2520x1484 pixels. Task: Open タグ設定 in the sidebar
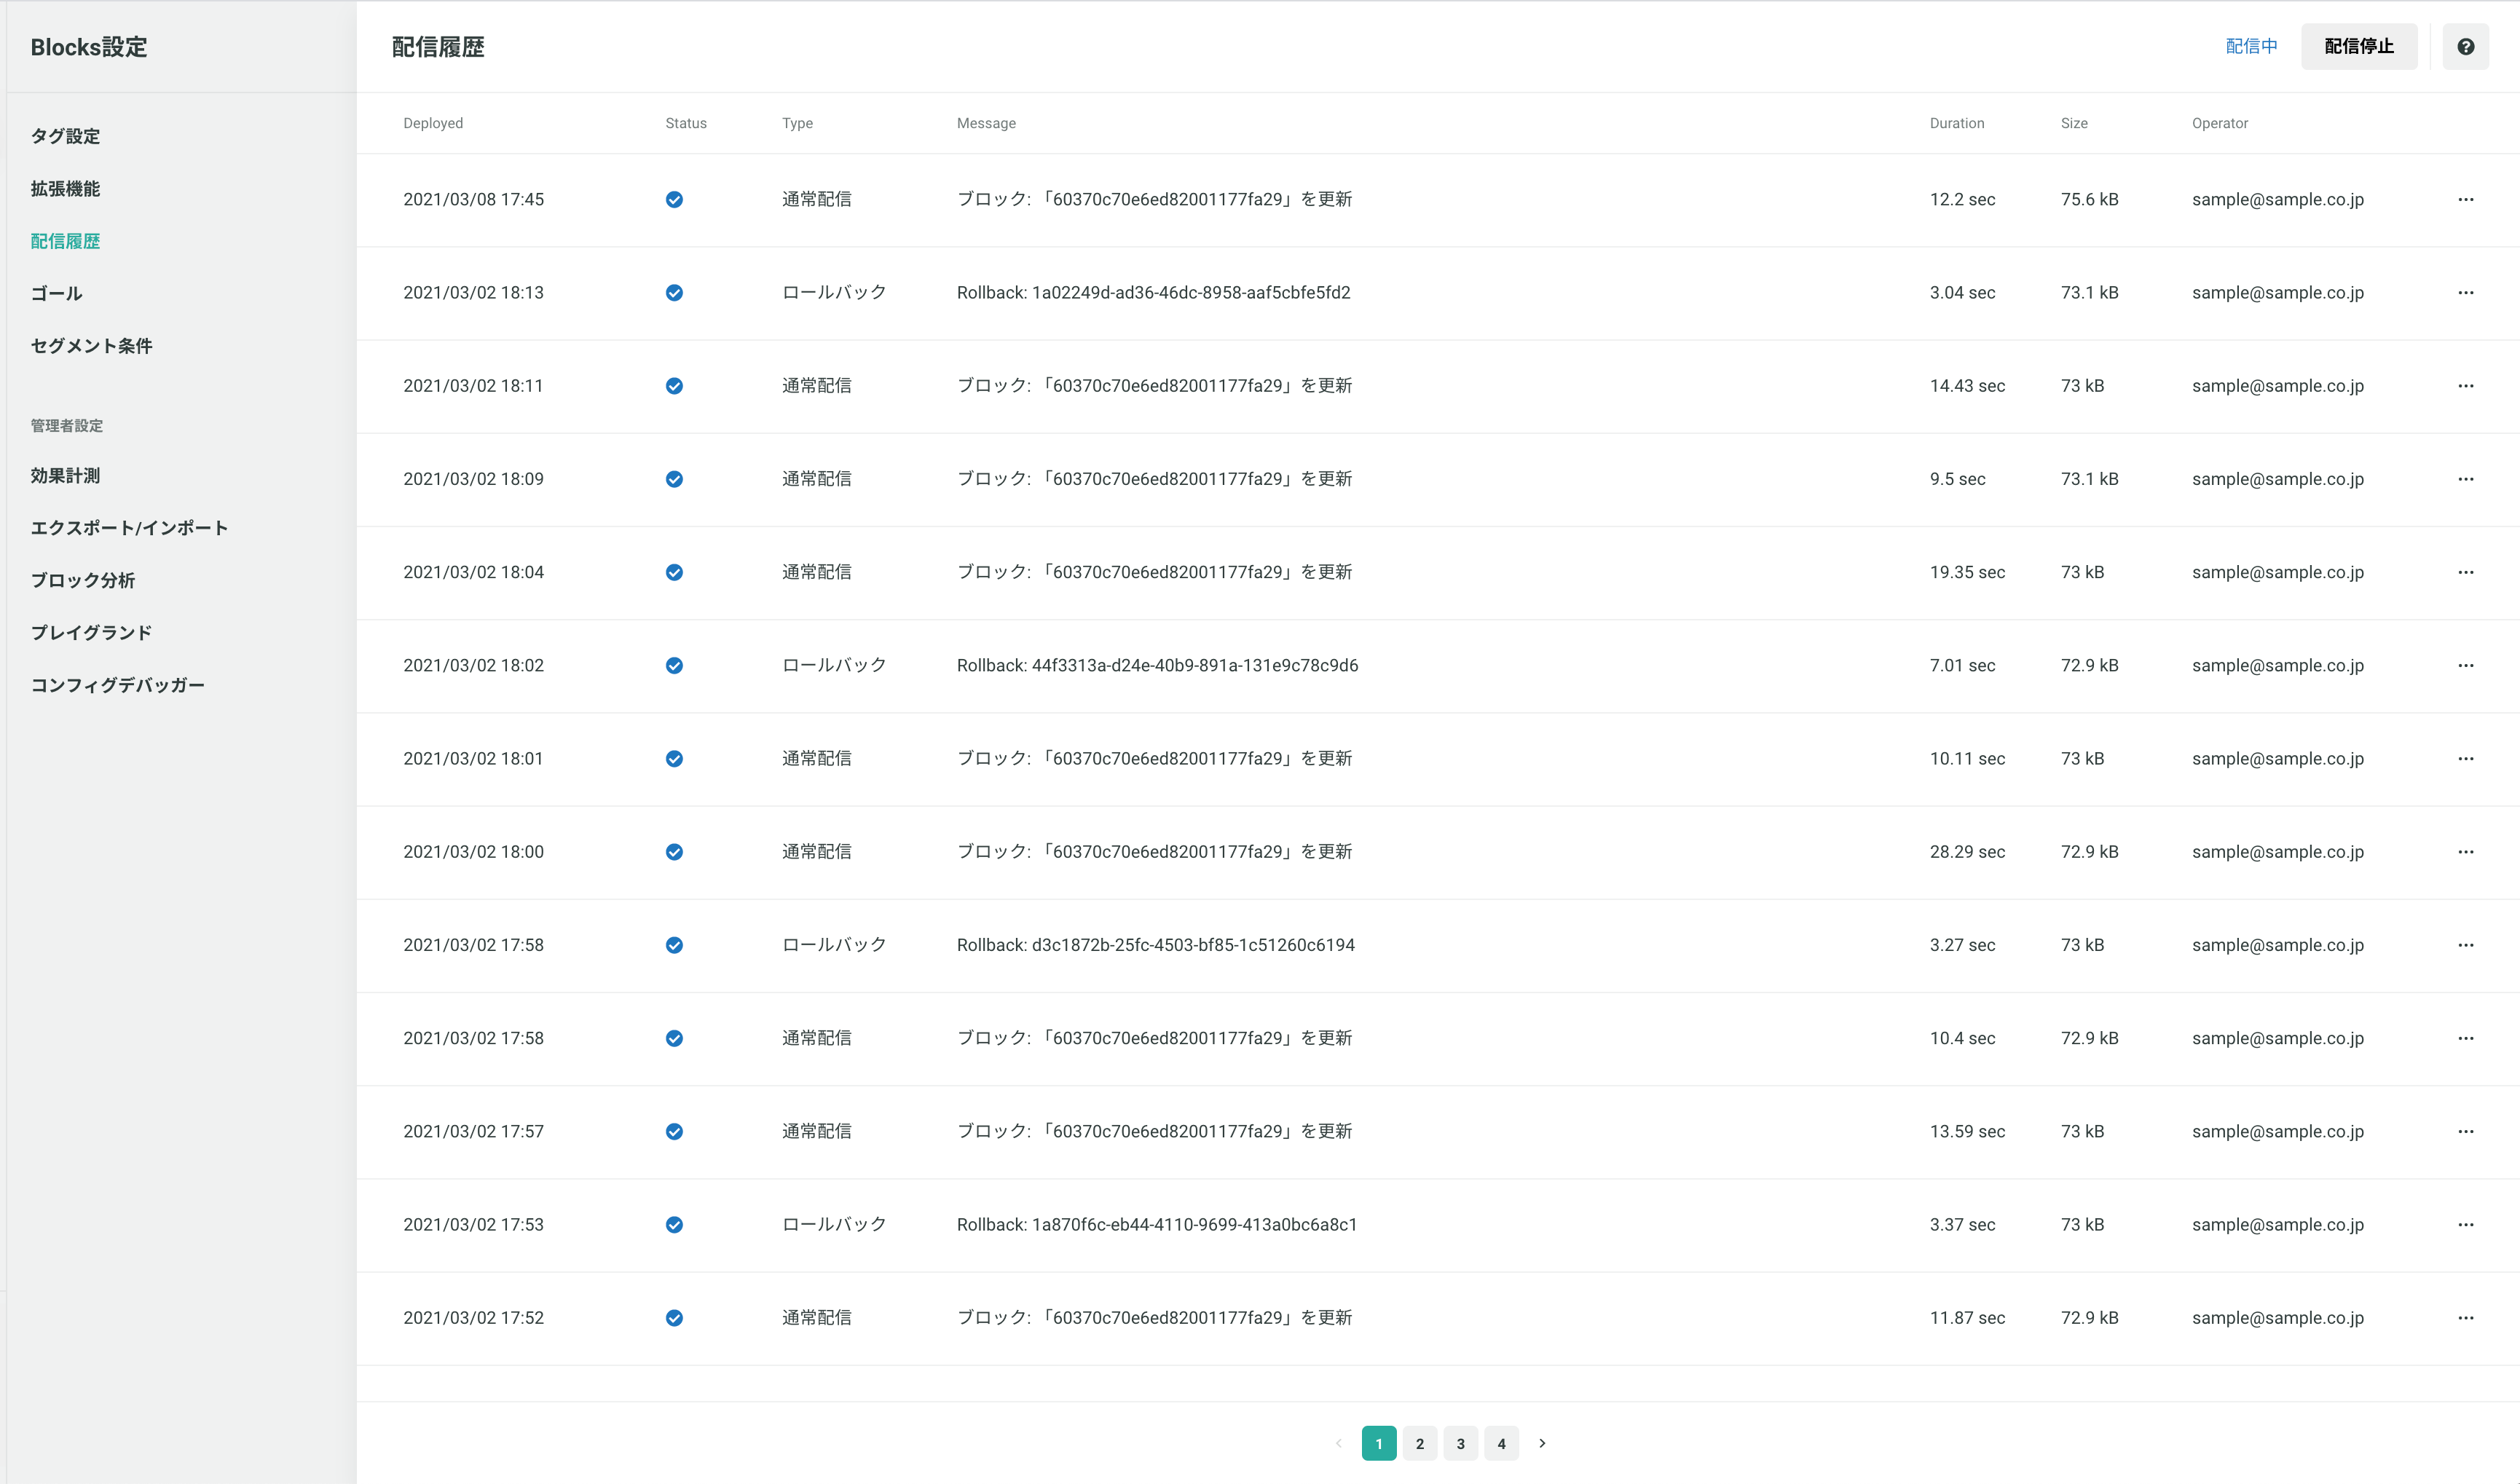tap(65, 136)
